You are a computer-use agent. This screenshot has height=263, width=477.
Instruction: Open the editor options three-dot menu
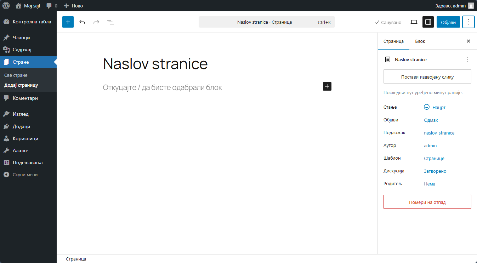pyautogui.click(x=468, y=22)
